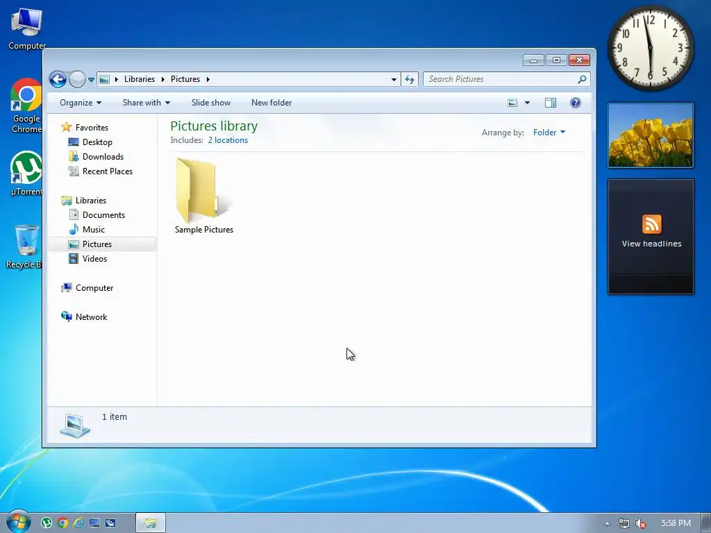Click the Switch between windows taskbar icon
711x533 pixels.
[110, 523]
